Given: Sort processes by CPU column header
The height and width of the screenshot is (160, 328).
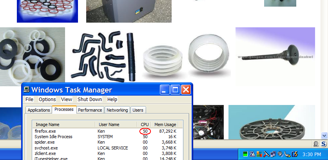Looking at the screenshot, I should [144, 124].
